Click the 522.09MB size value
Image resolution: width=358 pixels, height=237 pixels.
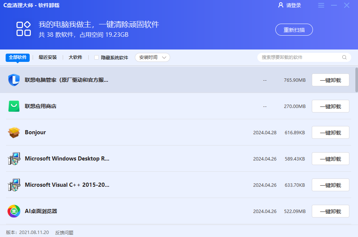[295, 211]
